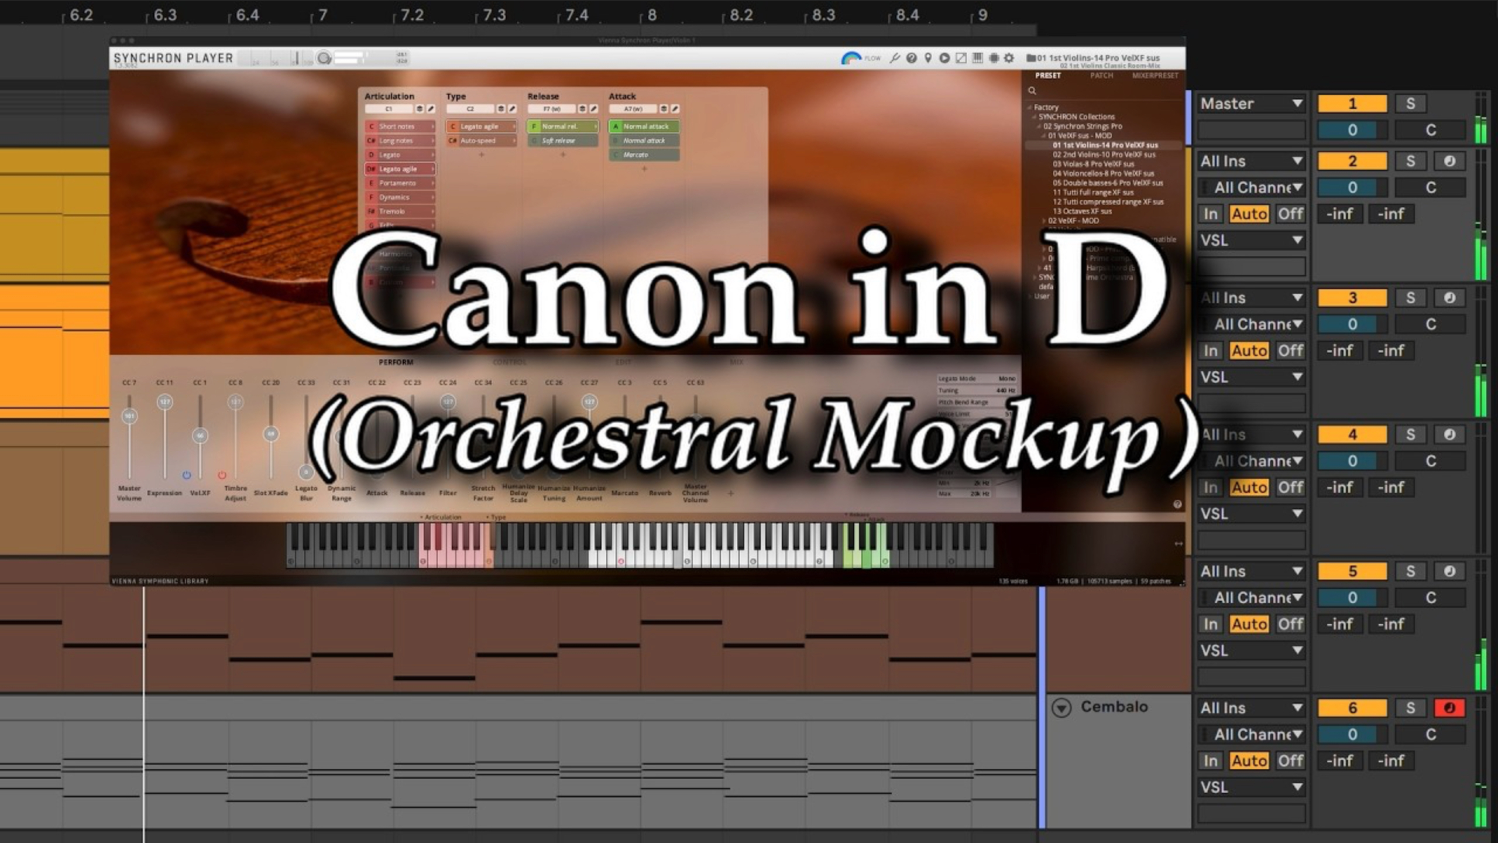Select 02 2nd Violins-10 Pro VelXF sus preset
This screenshot has height=843, width=1498.
1104,155
